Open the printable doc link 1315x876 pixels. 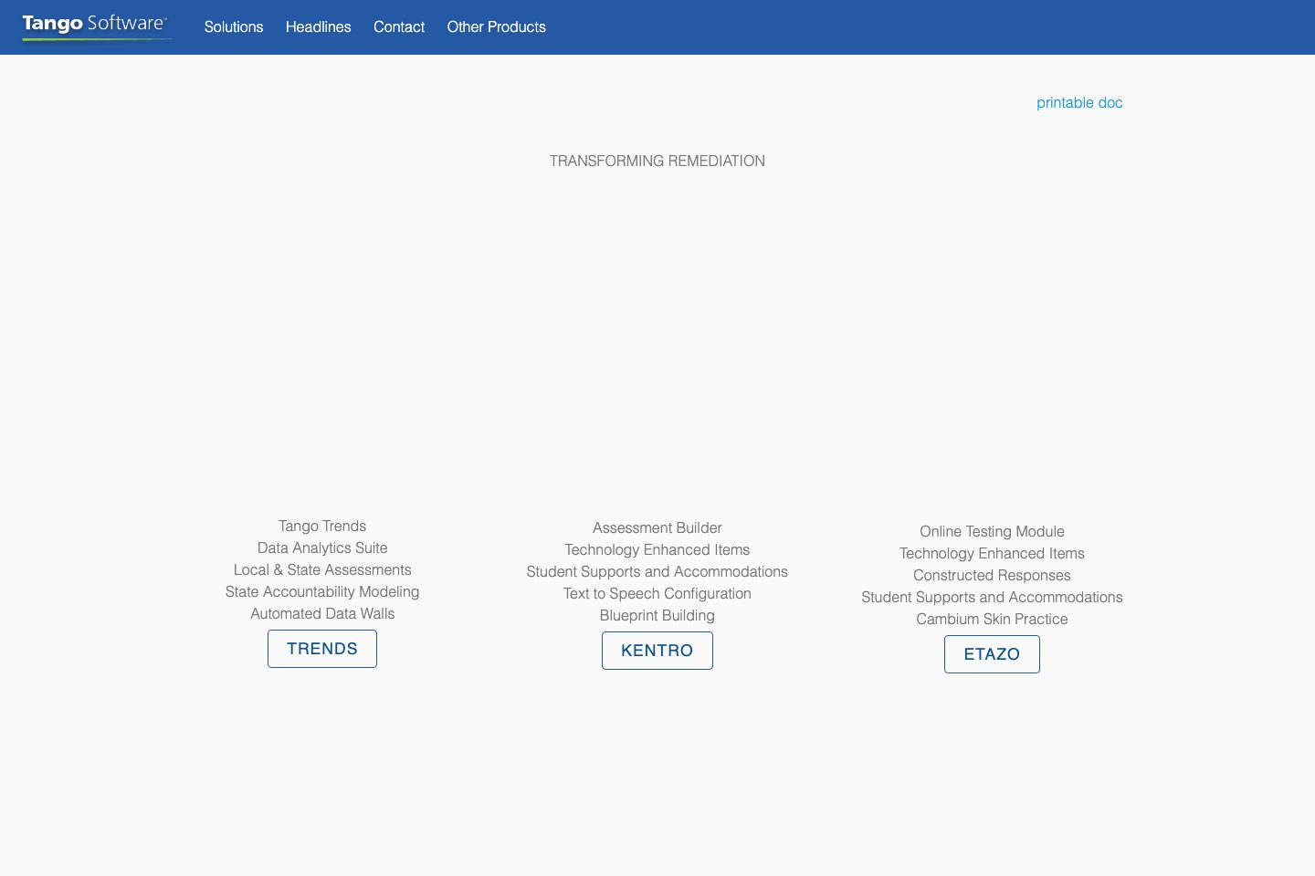(1079, 103)
